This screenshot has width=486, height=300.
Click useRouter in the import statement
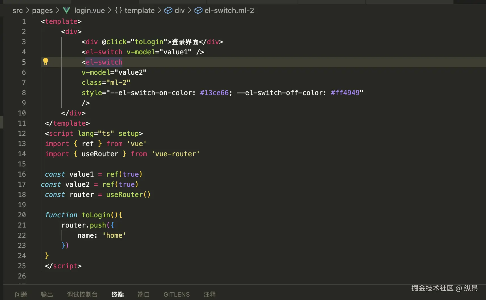pos(100,154)
